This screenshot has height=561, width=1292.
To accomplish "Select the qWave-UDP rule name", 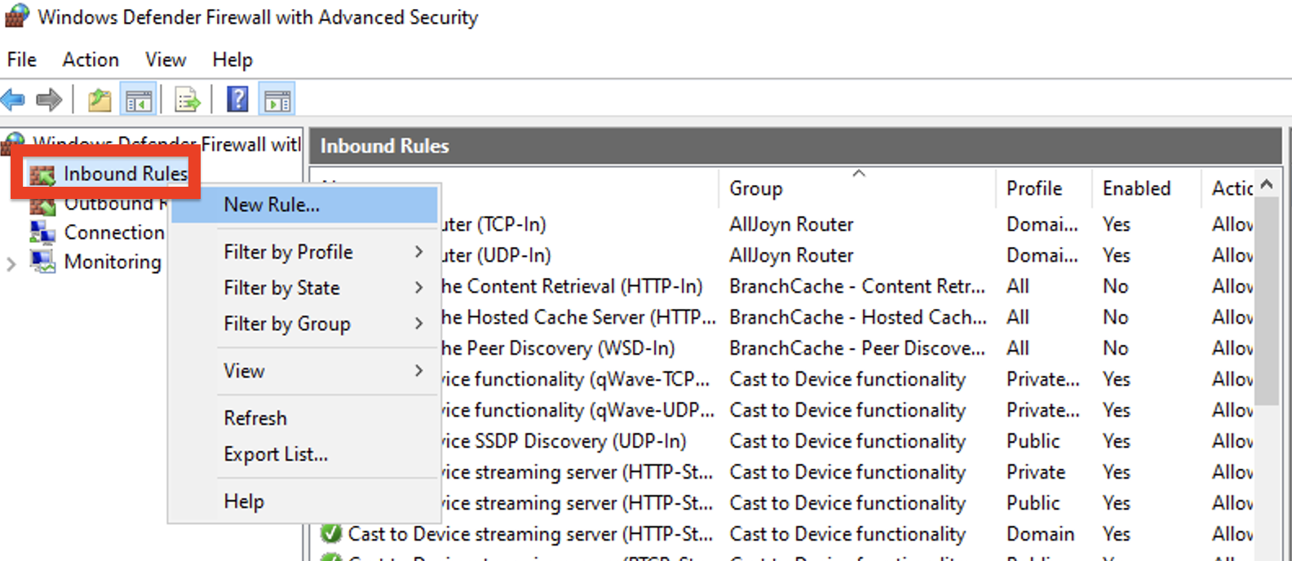I will click(x=577, y=410).
